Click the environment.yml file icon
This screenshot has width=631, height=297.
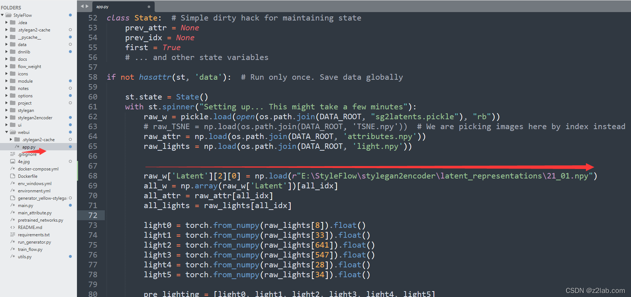coord(13,191)
